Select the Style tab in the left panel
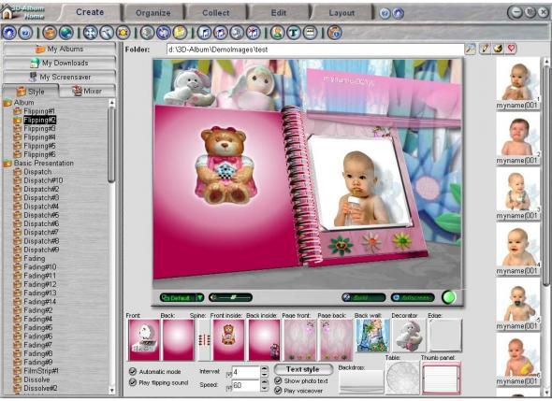Image resolution: width=552 pixels, height=401 pixels. pos(31,92)
